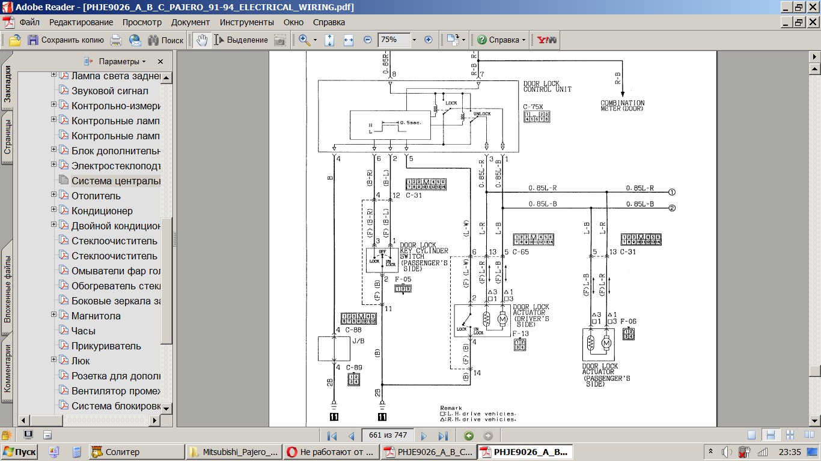This screenshot has height=461, width=821.
Task: Click the Open file folder icon
Action: pyautogui.click(x=15, y=40)
